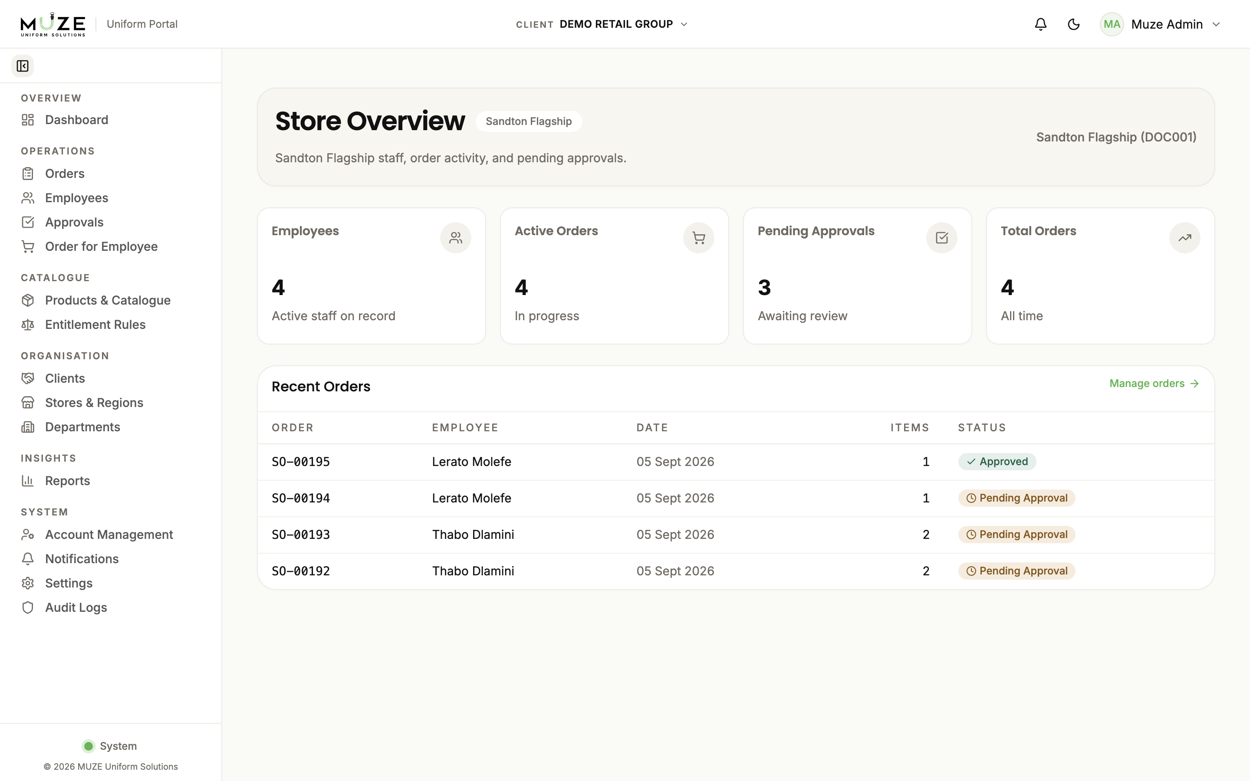Screen dimensions: 1250x781
Task: Open Clients page
Action: [x=65, y=378]
